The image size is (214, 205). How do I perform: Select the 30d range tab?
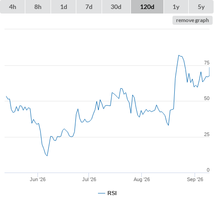pos(116,7)
